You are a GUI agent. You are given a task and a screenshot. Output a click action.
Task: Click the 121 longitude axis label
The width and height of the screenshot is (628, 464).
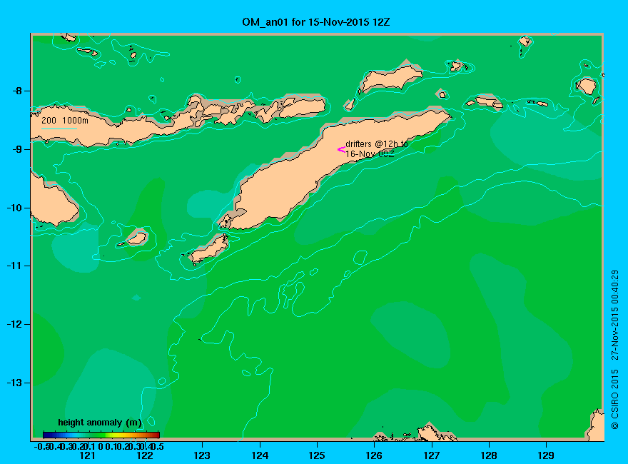[x=87, y=455]
